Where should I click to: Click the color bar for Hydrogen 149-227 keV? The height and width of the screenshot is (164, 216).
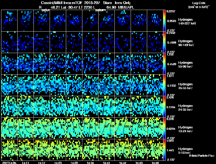(164, 20)
